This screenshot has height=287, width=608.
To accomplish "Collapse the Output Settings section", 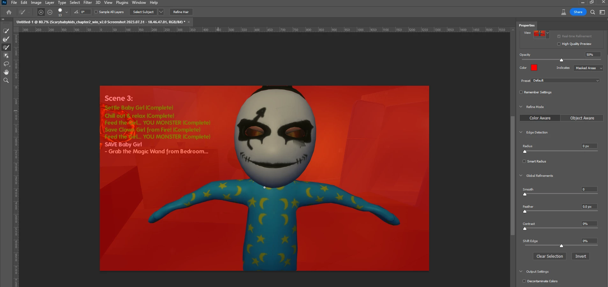I will (x=521, y=271).
